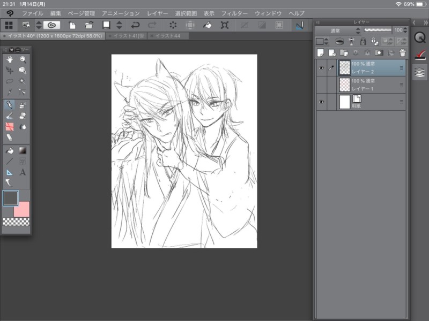Delete layer with the trash can icon
This screenshot has height=321, width=429.
(402, 52)
